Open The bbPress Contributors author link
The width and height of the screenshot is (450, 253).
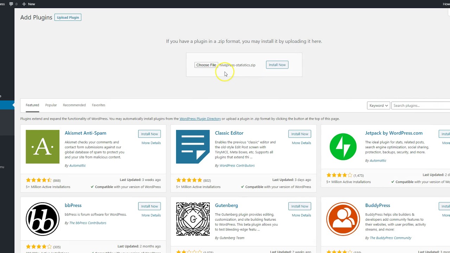(88, 223)
